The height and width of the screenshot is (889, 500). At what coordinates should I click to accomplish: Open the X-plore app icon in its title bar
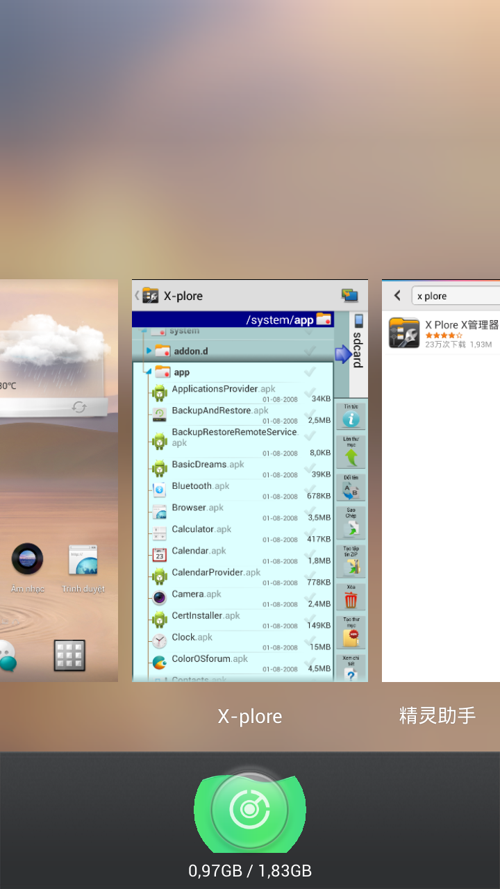click(x=150, y=295)
